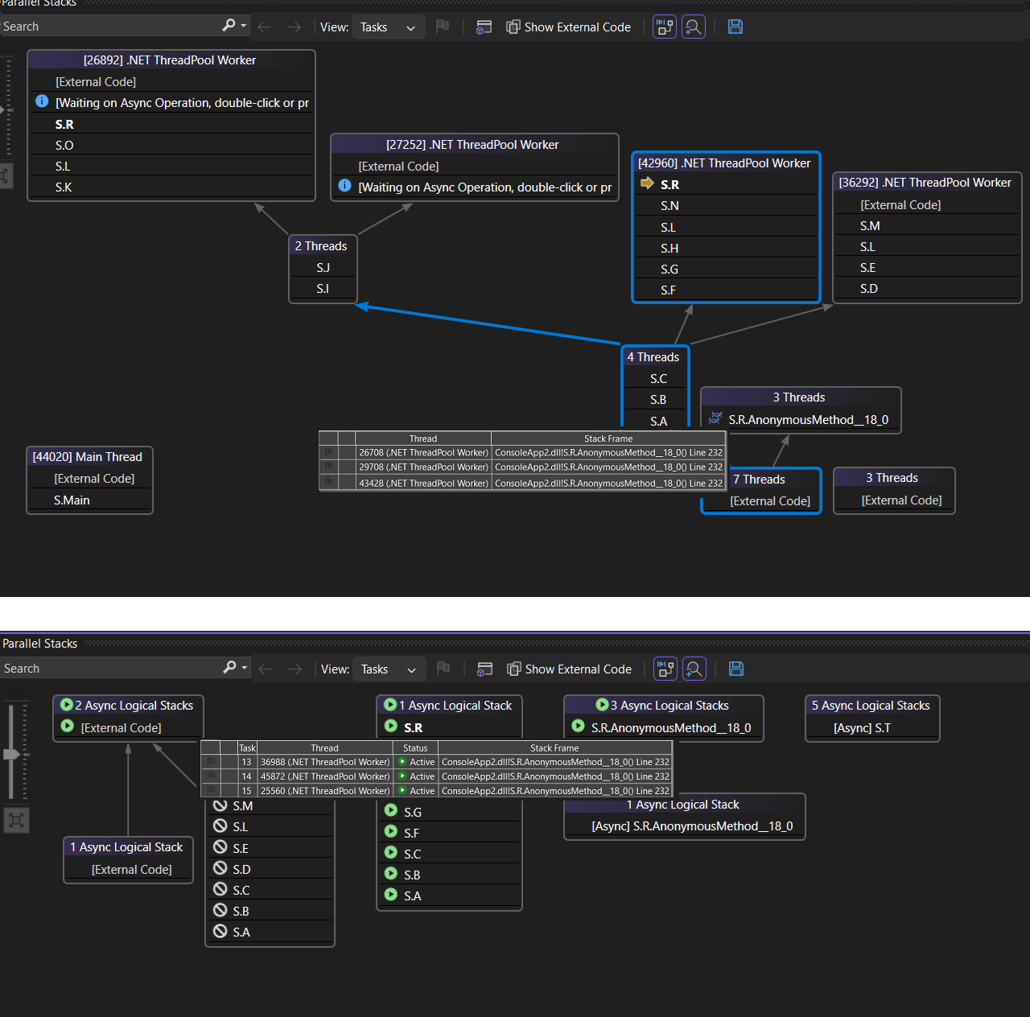Click the navigate backward arrow
1030x1017 pixels.
pos(265,27)
